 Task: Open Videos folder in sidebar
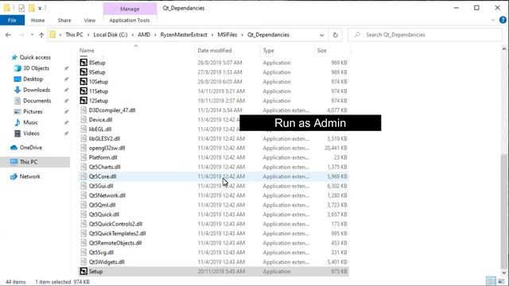pyautogui.click(x=31, y=133)
